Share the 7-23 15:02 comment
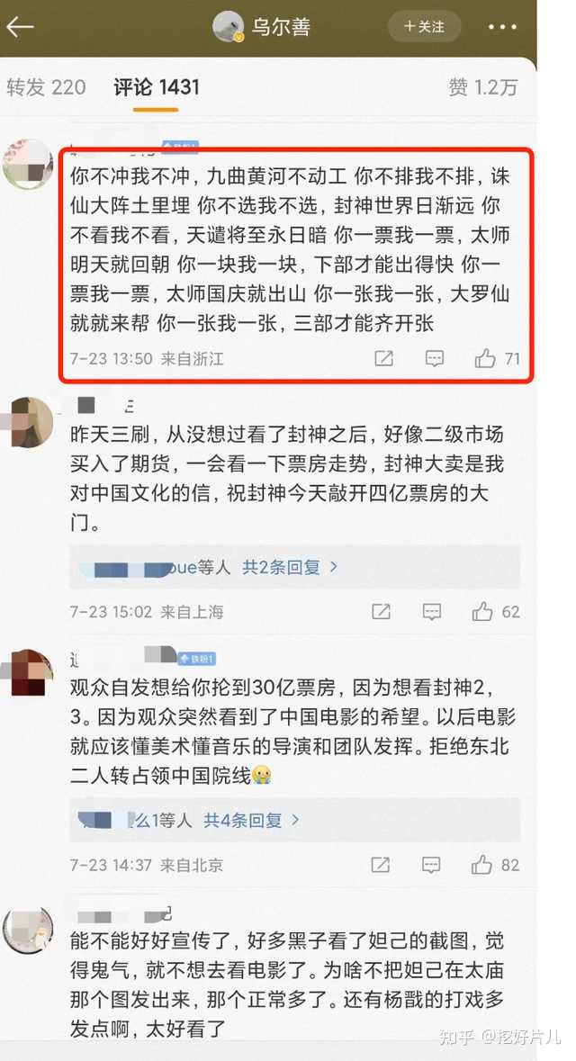Screen dimensions: 576x1061 [381, 612]
